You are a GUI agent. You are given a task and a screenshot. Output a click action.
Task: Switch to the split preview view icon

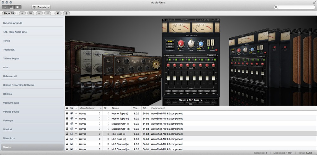pos(11,7)
